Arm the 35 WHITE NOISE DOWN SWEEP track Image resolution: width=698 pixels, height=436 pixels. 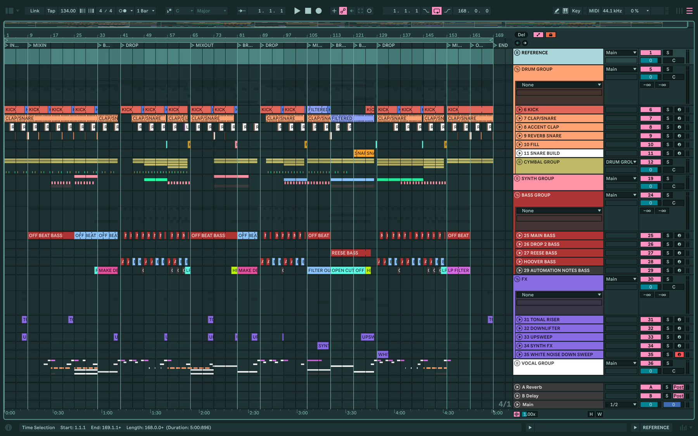[x=679, y=355]
